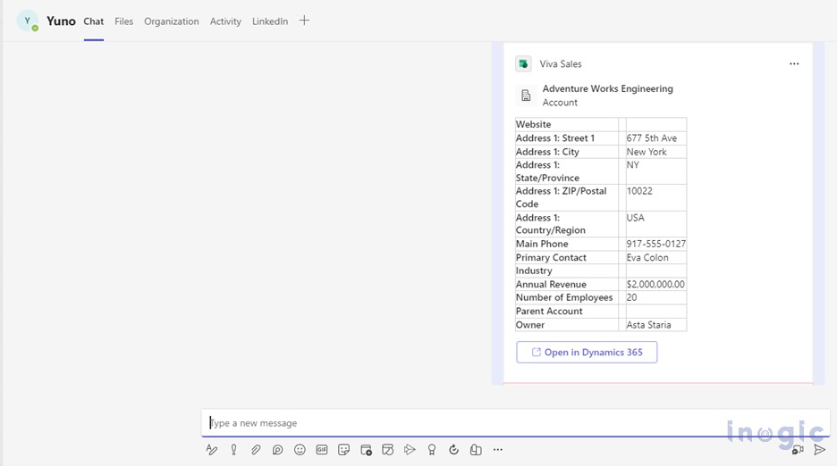This screenshot has width=837, height=466.
Task: Open the Loop components icon
Action: click(x=277, y=450)
